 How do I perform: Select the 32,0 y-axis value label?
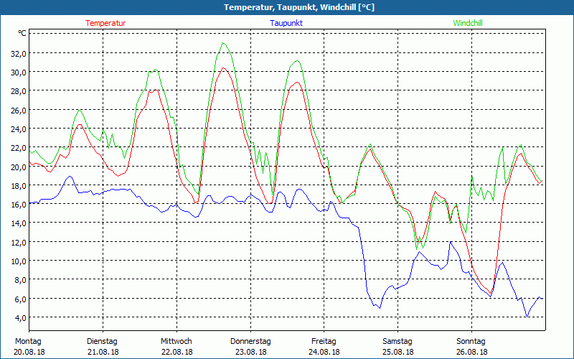tap(17, 53)
